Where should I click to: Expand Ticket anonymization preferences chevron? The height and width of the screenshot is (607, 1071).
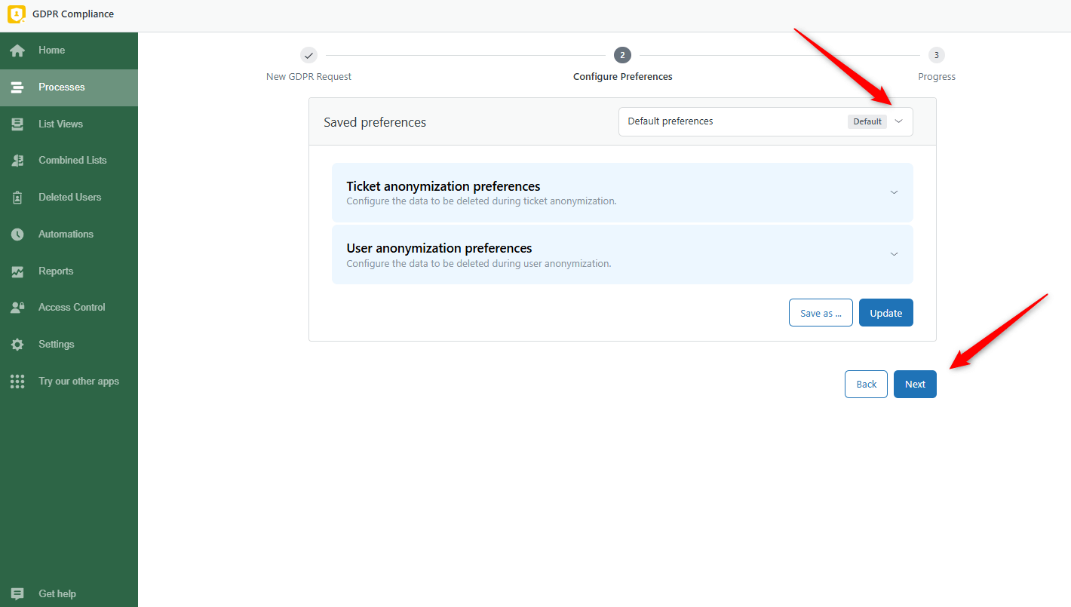[894, 192]
